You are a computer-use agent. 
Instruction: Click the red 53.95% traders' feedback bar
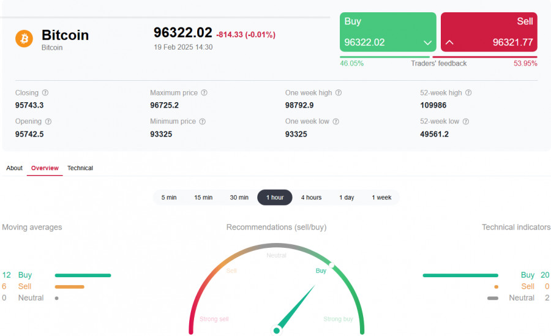(485, 57)
